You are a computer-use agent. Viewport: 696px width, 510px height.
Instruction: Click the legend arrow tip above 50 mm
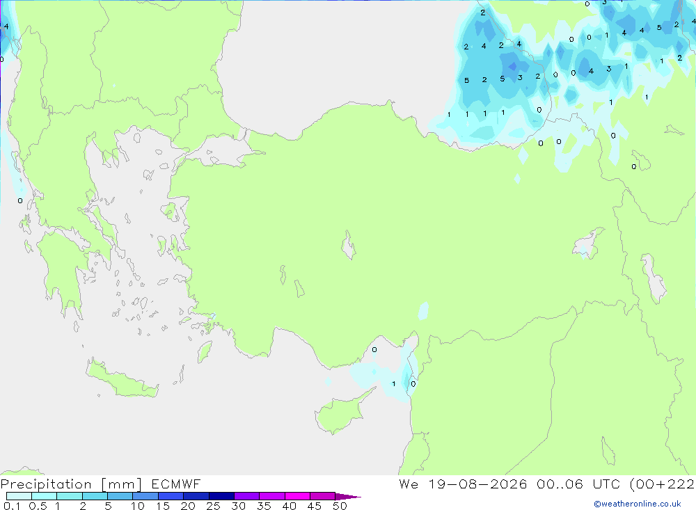click(x=349, y=497)
